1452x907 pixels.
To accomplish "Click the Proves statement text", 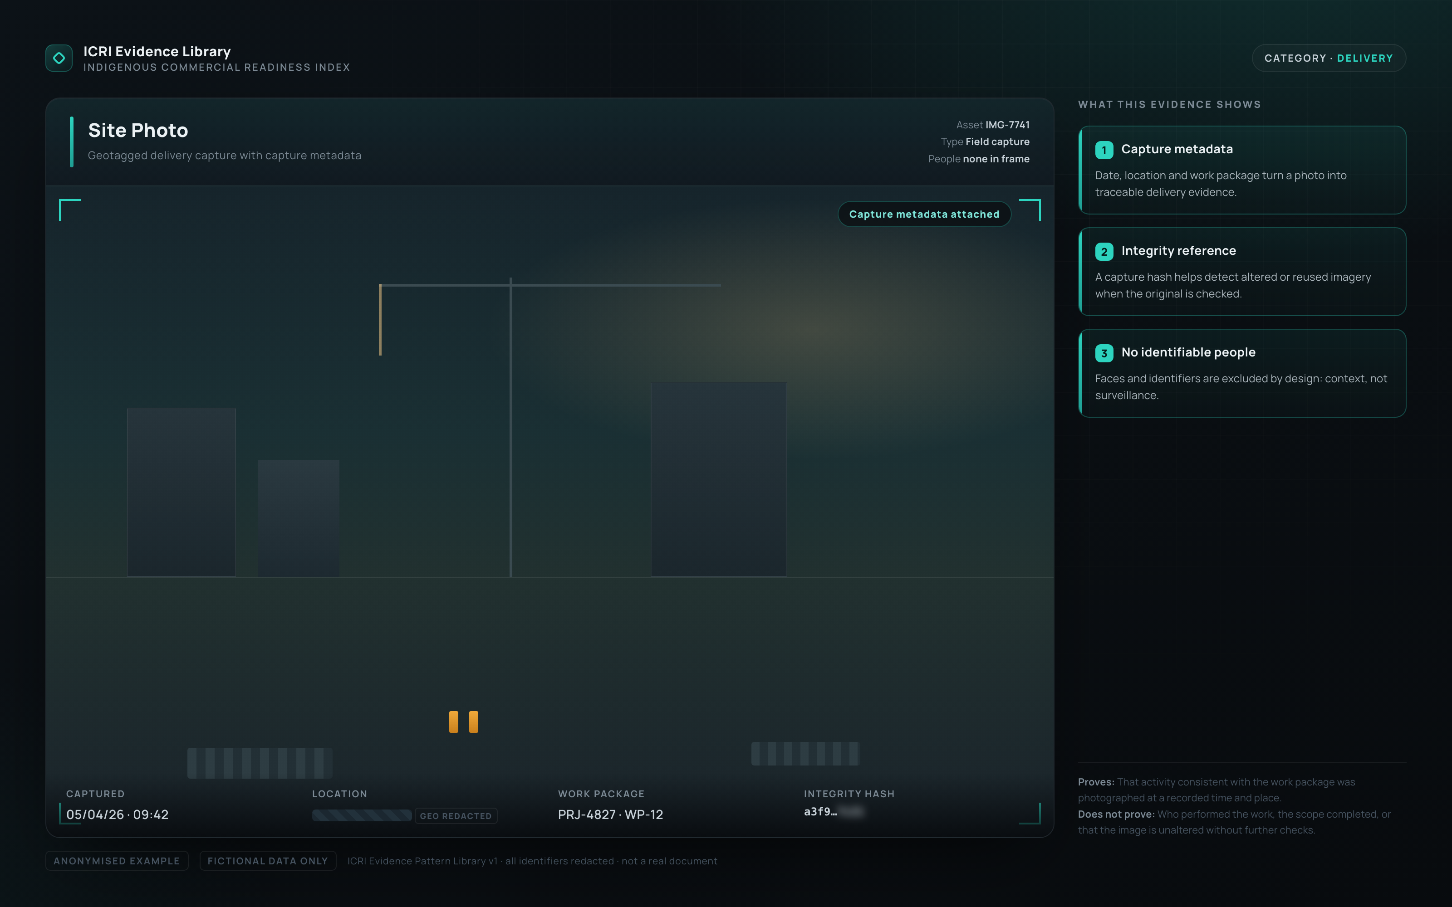I will click(x=1216, y=790).
